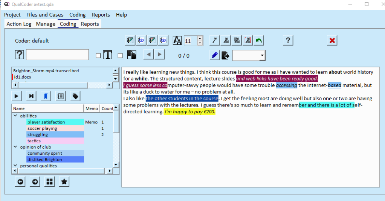Toggle the checkbox beside the bold T icon
This screenshot has height=201, width=385.
pyautogui.click(x=98, y=56)
